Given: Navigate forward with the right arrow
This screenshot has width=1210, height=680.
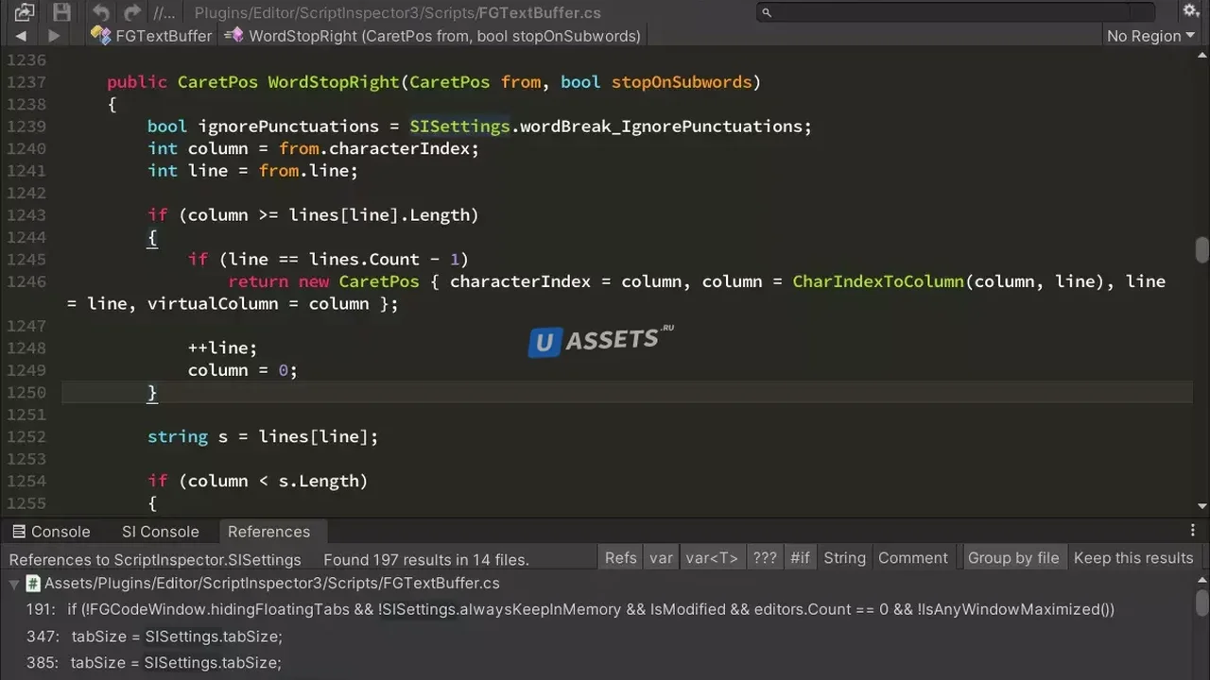Looking at the screenshot, I should (x=54, y=36).
